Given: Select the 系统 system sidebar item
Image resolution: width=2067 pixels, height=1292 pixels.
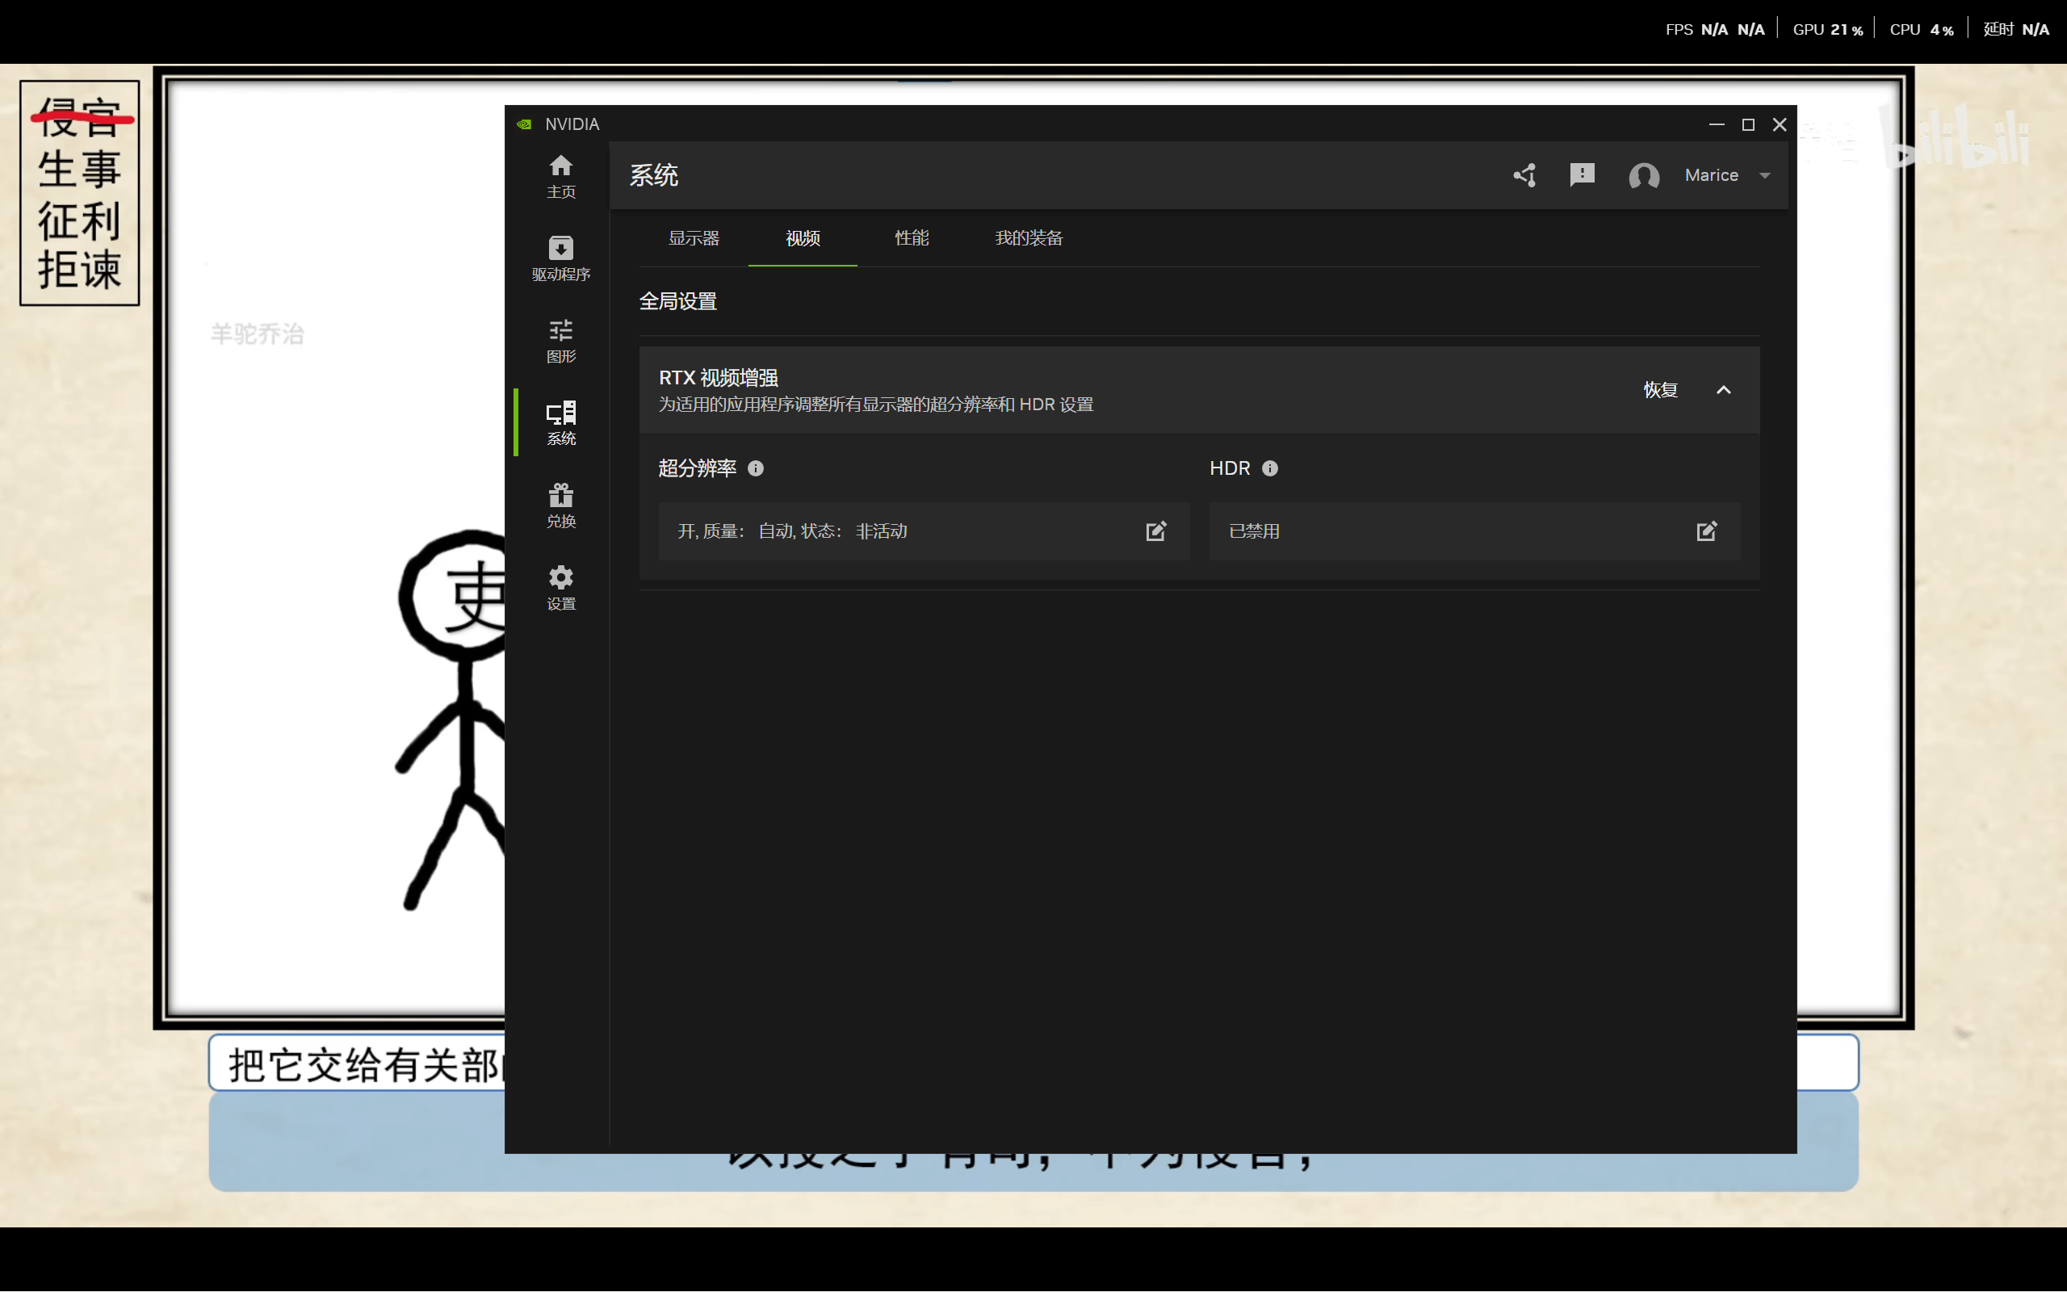Looking at the screenshot, I should pos(560,422).
